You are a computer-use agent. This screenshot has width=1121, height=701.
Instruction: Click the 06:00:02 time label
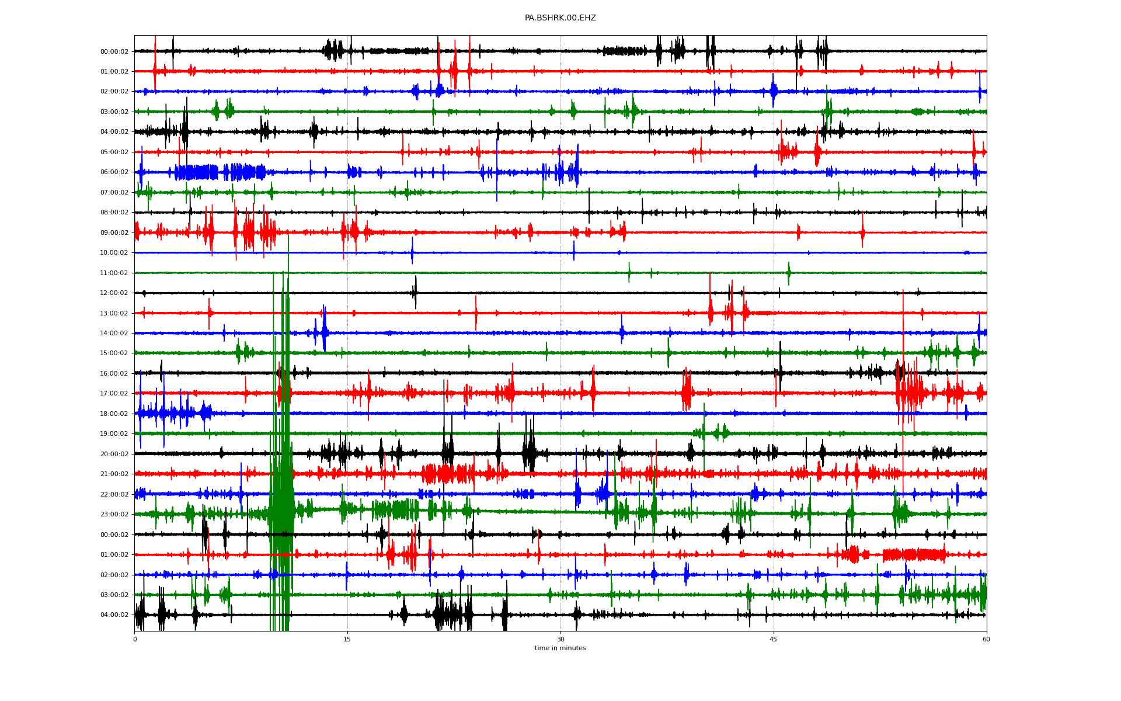pos(114,172)
